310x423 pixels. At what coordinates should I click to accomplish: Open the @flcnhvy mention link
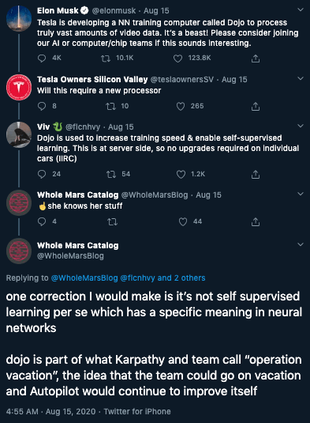[x=137, y=278]
